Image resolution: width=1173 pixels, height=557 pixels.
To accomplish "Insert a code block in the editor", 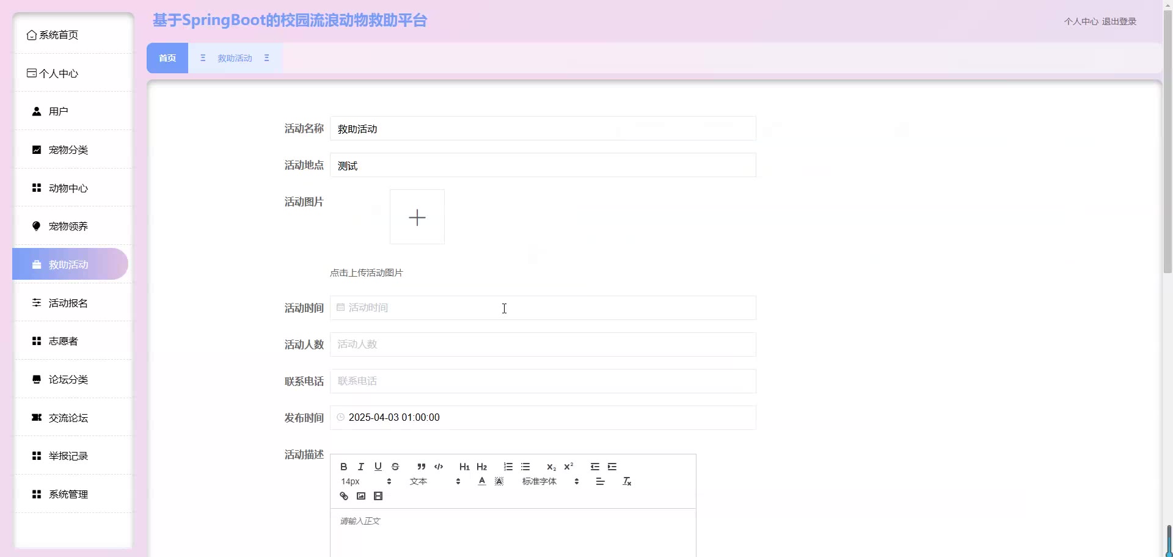I will pos(439,467).
